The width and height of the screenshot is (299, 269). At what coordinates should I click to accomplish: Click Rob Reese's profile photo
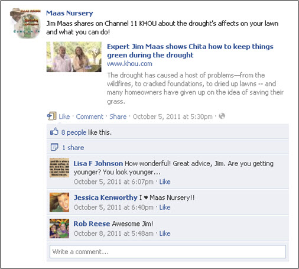click(x=59, y=228)
